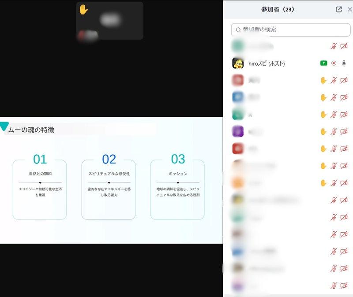Click the hiroスピ host avatar
This screenshot has width=353, height=297.
pos(238,63)
